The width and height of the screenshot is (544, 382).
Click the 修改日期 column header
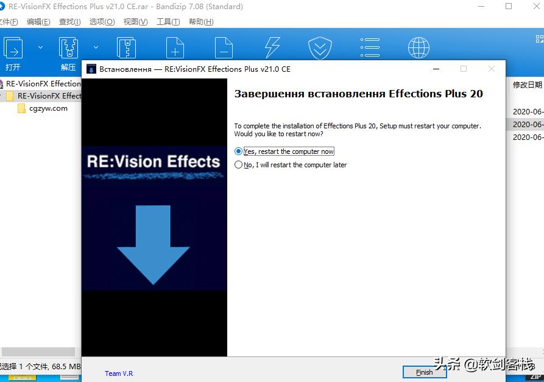[528, 85]
